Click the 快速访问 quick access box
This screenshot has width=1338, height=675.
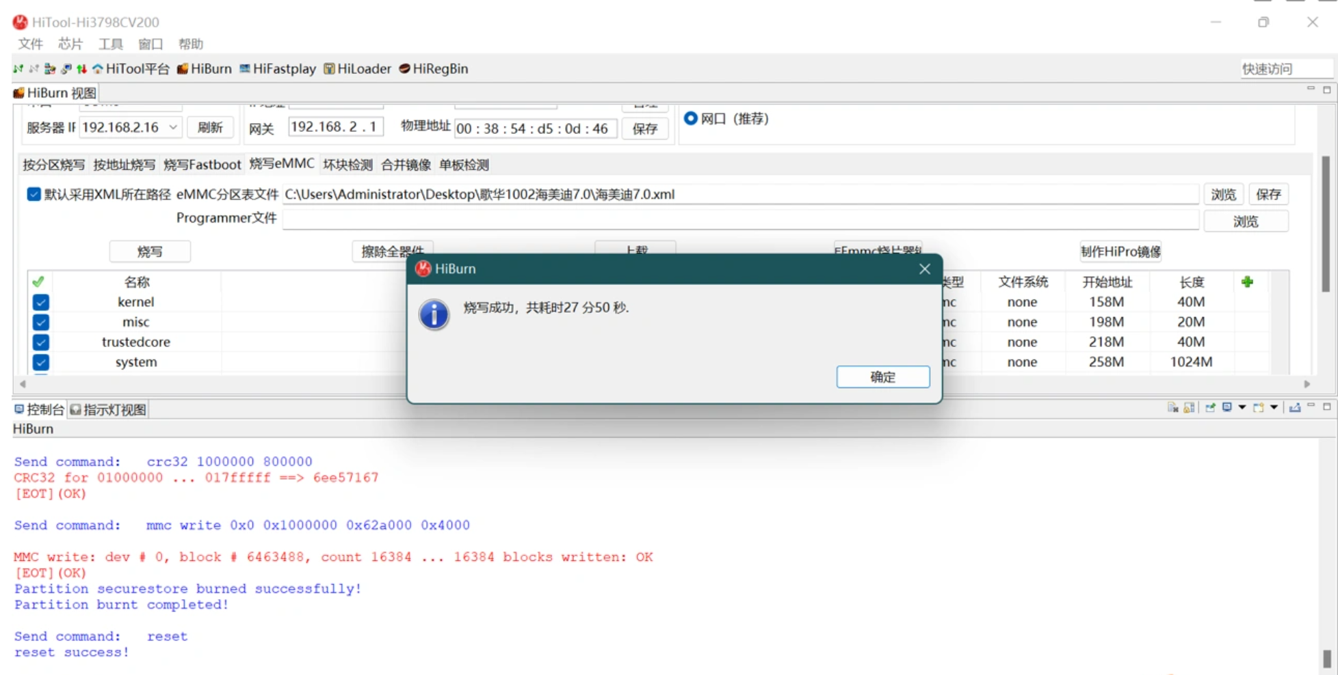point(1287,69)
